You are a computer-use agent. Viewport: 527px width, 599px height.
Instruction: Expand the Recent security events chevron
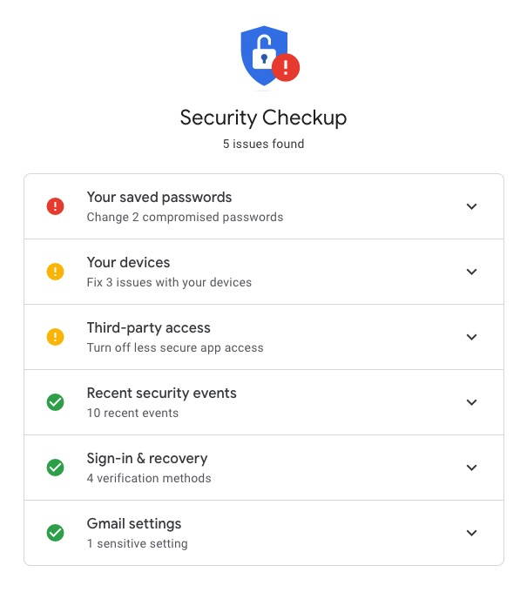471,402
